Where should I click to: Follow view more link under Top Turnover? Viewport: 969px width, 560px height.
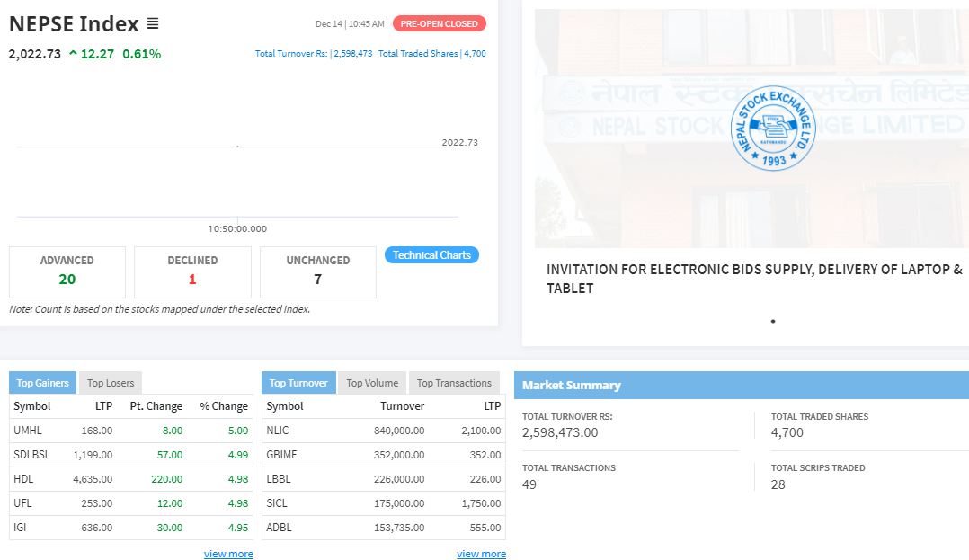(482, 554)
